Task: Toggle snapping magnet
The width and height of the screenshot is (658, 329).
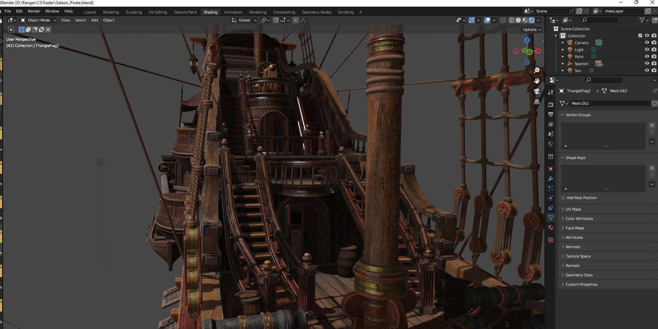Action: pyautogui.click(x=276, y=20)
